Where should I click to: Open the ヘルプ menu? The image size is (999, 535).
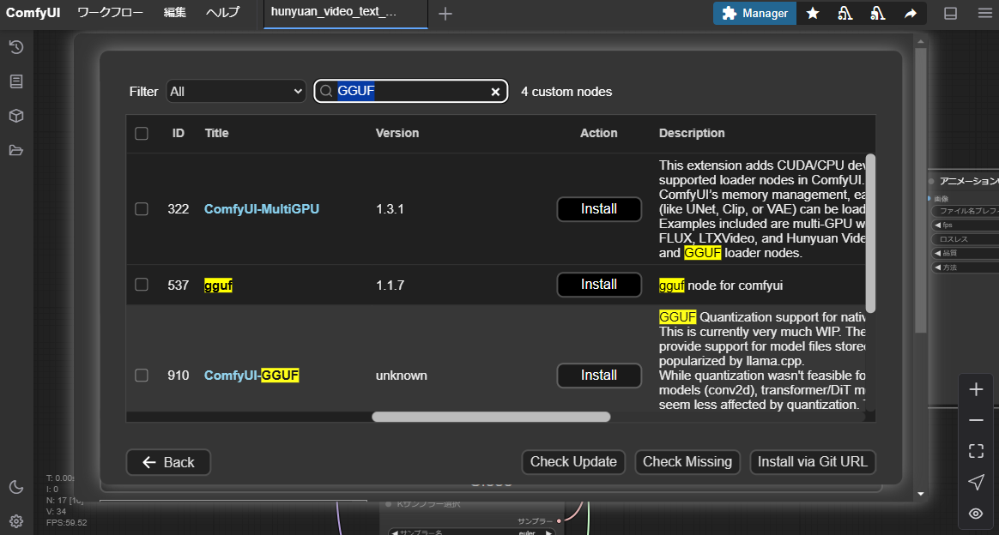pos(222,12)
